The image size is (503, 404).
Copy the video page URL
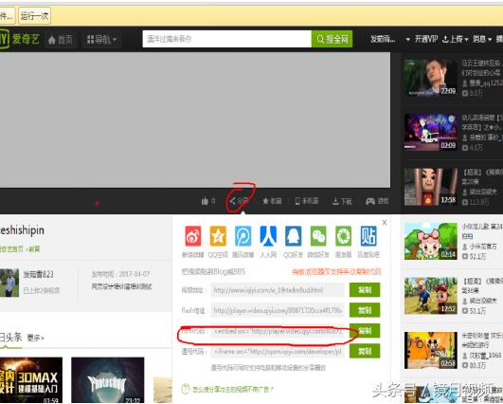[365, 290]
